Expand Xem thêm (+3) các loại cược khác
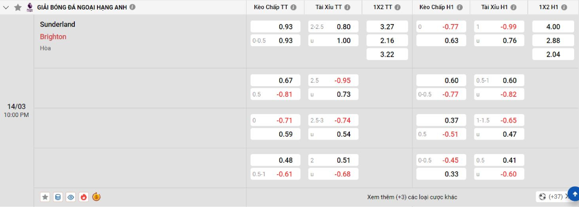 point(412,197)
